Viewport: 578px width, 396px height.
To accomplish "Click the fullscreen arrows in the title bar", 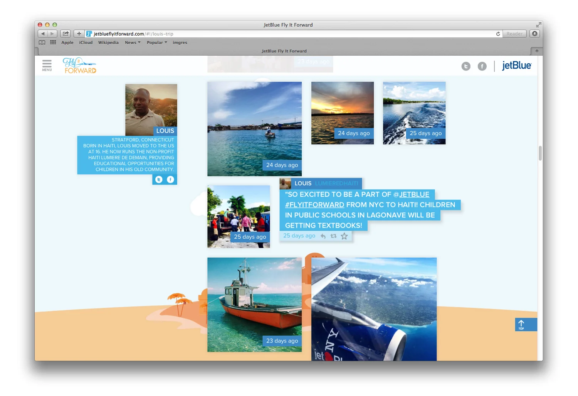I will point(538,25).
